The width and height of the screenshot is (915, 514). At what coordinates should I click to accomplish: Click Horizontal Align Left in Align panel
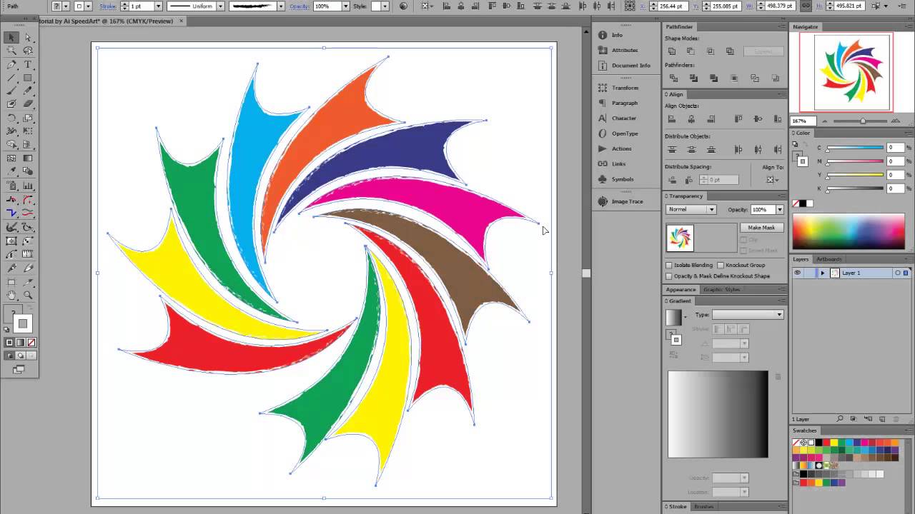671,119
